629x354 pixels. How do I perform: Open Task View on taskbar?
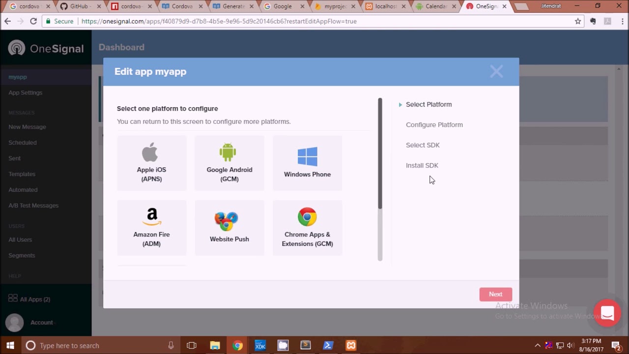[x=192, y=345]
